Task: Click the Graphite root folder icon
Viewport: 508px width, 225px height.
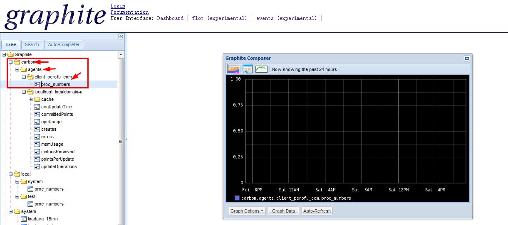Action: click(10, 54)
